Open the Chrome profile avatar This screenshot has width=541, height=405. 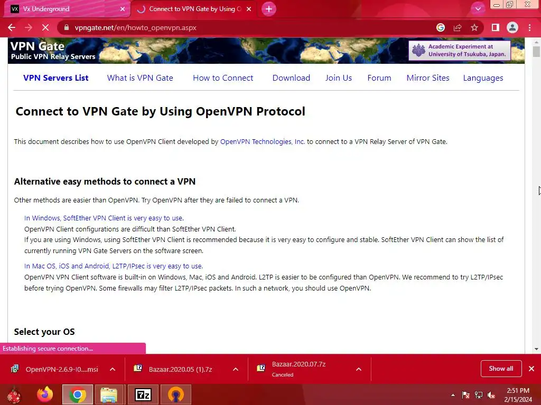pyautogui.click(x=512, y=27)
